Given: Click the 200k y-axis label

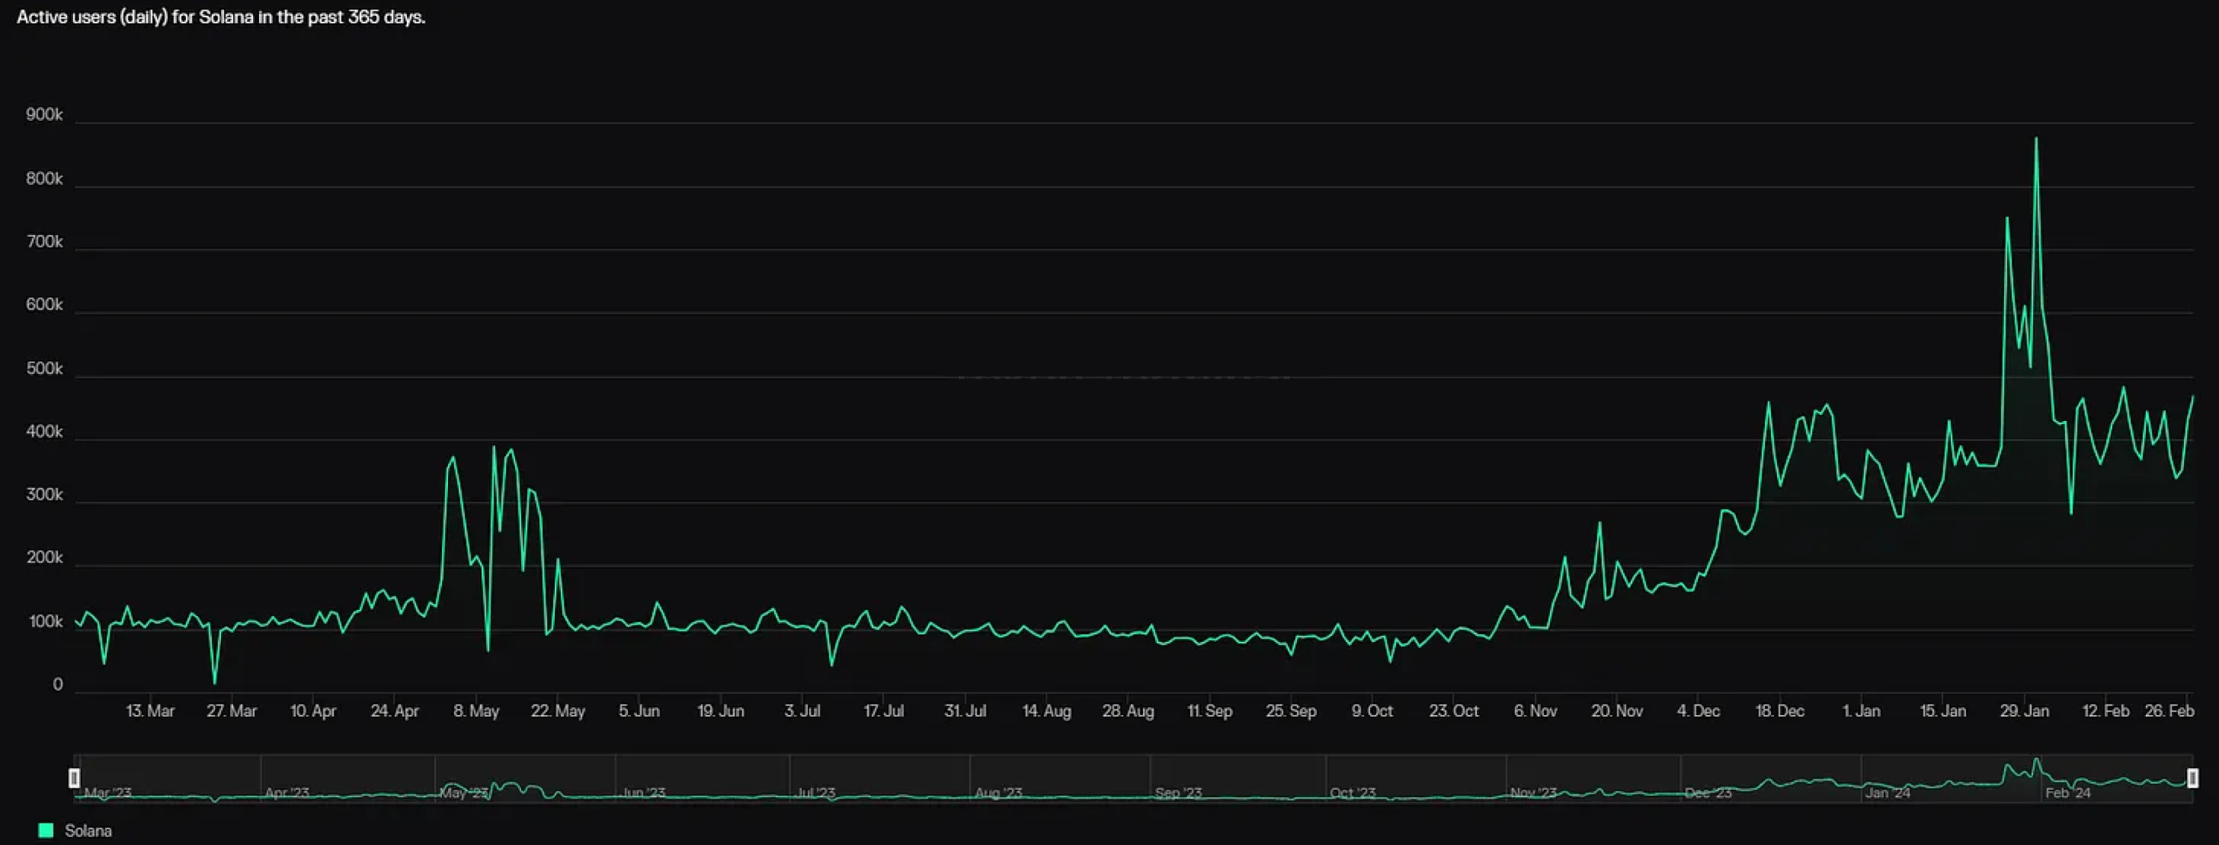Looking at the screenshot, I should pyautogui.click(x=45, y=558).
